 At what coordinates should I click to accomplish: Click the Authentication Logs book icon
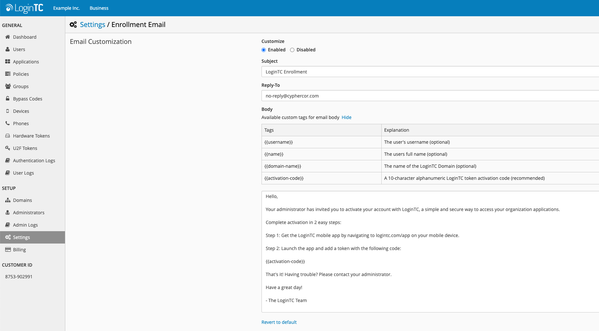[x=7, y=160]
